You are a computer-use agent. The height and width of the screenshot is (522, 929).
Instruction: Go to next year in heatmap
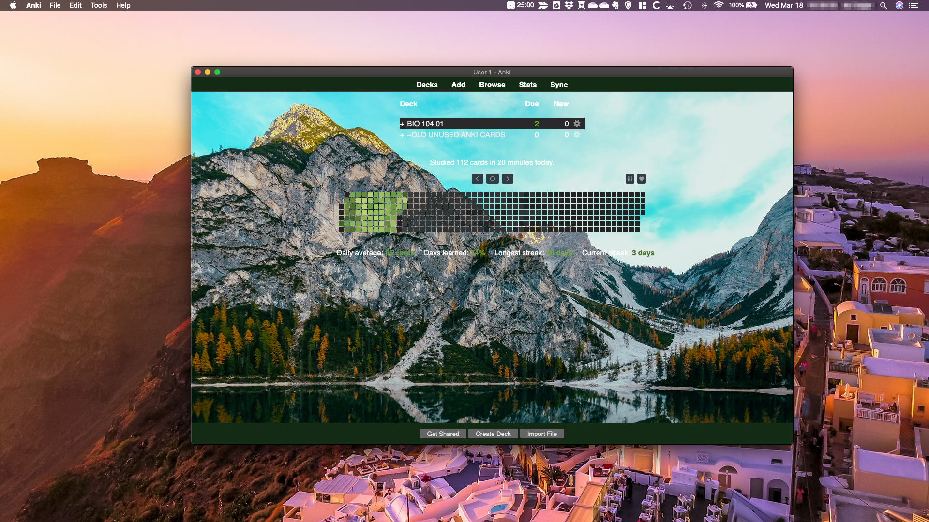[507, 179]
